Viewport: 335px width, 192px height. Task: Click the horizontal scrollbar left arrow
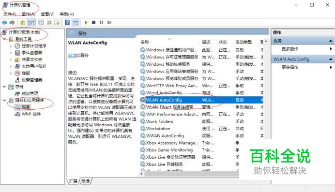(x=141, y=174)
